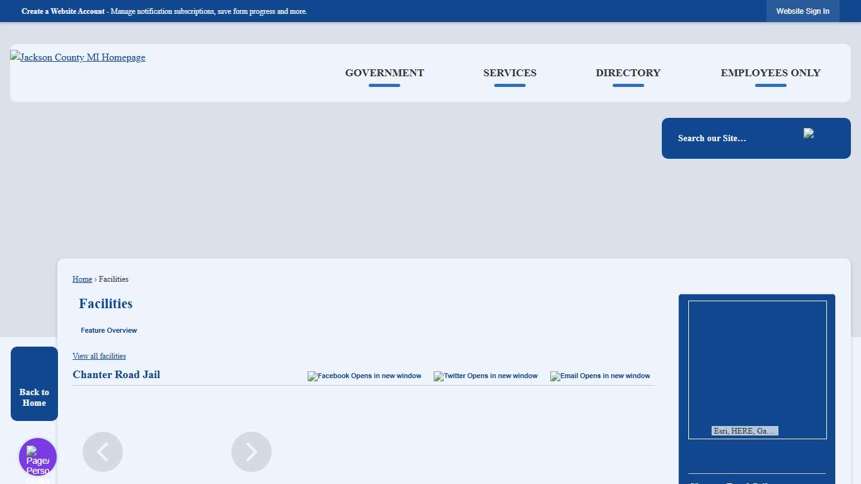
Task: Click the Jackson County MI Homepage logo
Action: [78, 57]
